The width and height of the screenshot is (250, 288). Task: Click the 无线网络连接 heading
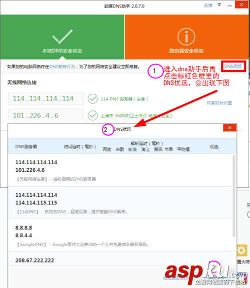tap(22, 83)
